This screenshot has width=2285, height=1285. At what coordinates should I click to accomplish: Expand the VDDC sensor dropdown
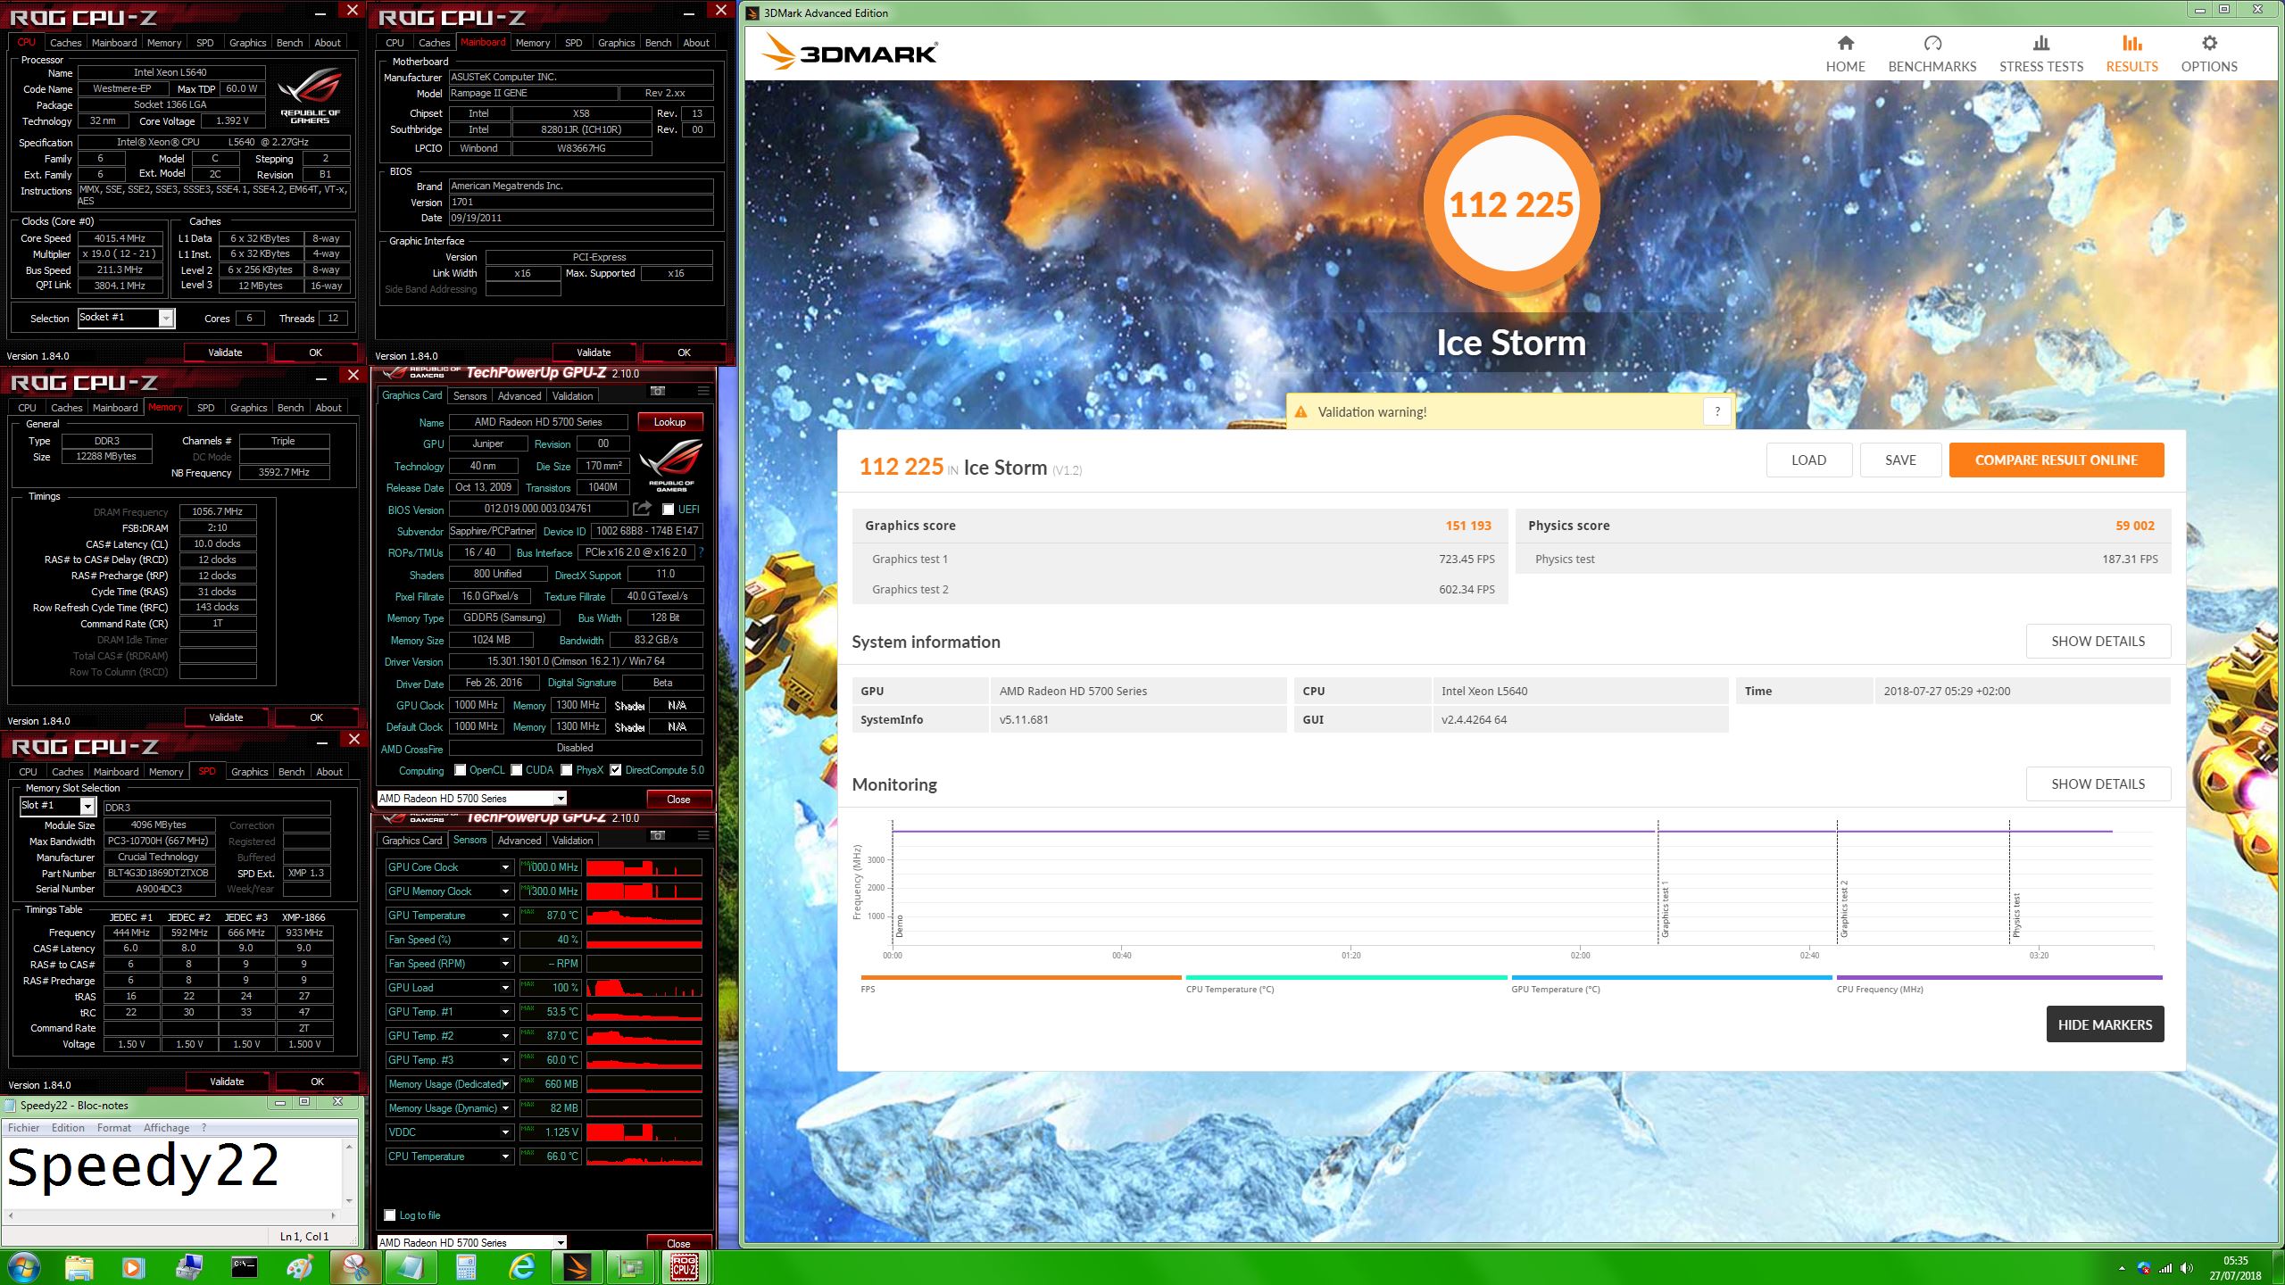[x=504, y=1132]
